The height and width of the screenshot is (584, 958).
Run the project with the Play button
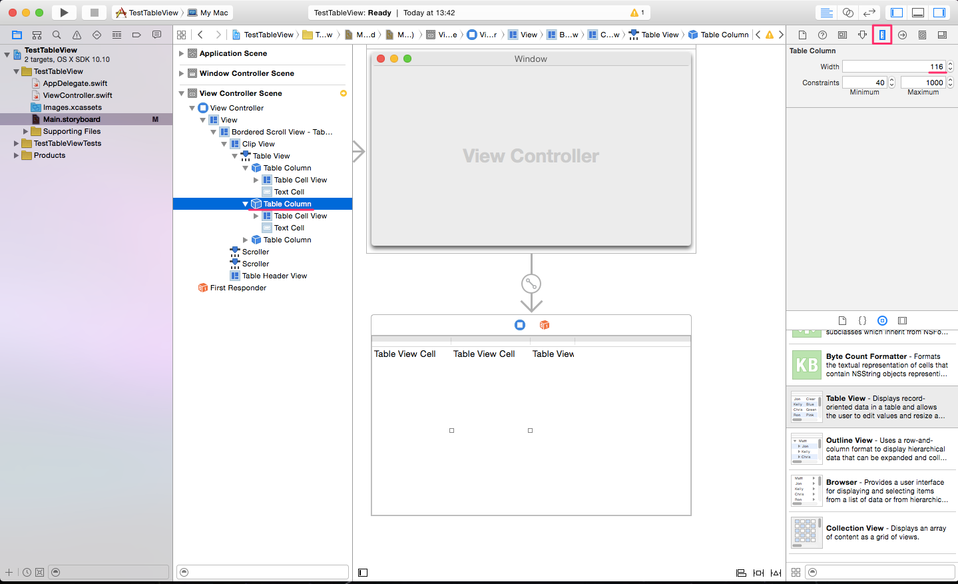64,13
